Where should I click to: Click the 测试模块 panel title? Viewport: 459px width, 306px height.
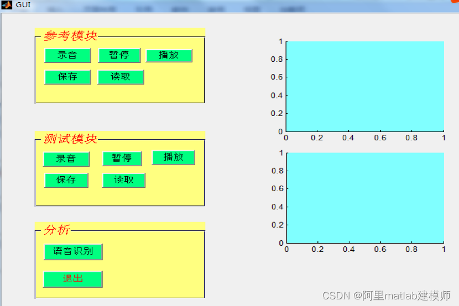(x=70, y=139)
